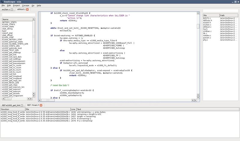This screenshot has height=141, width=240.
Task: Click the code editor scroll-up arrow
Action: 198,13
